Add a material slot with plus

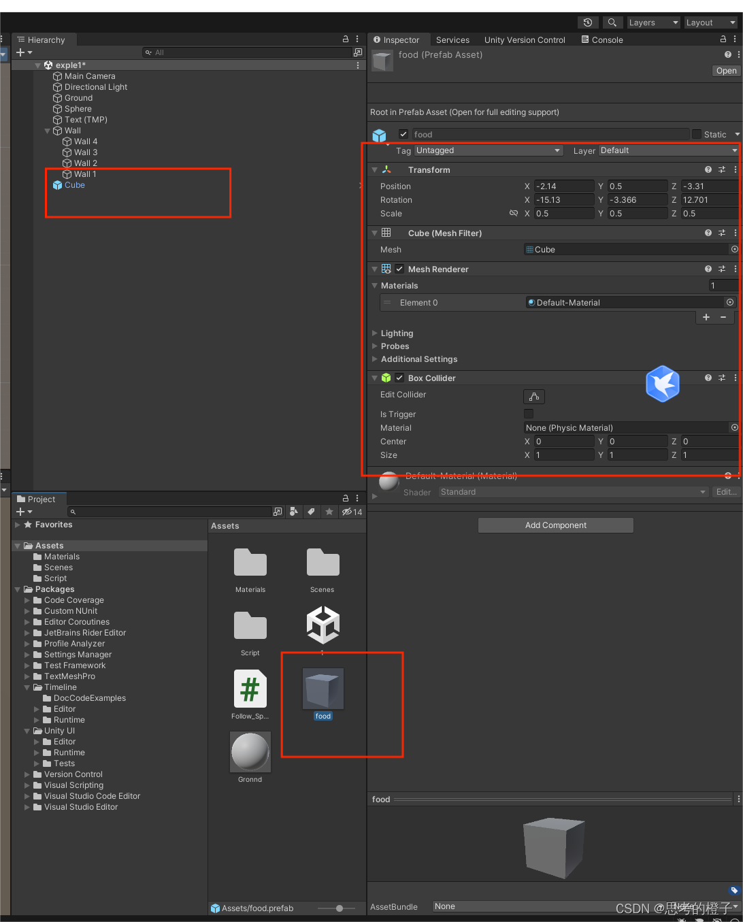tap(706, 317)
